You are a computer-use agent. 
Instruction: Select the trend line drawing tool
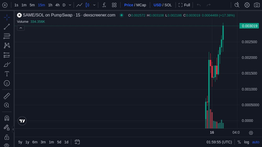(7, 27)
